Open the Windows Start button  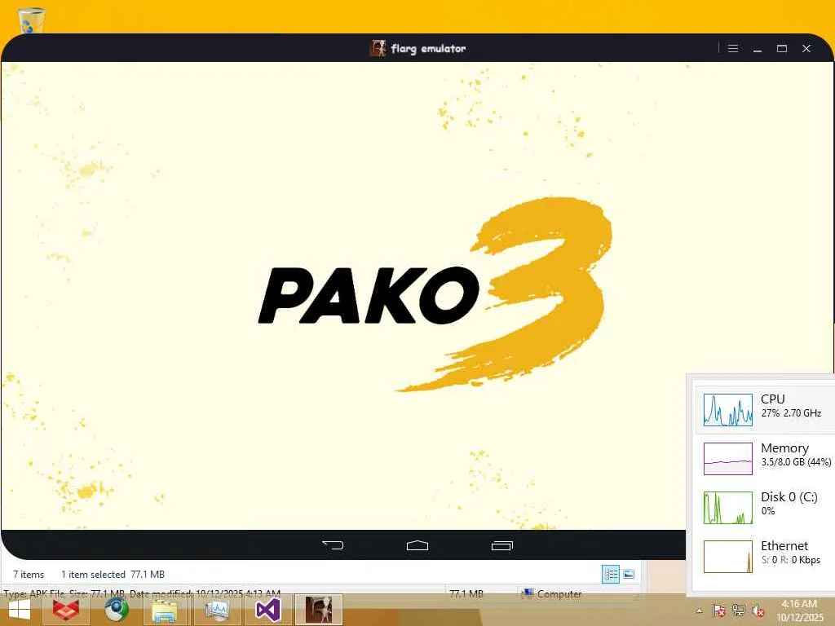tap(20, 610)
